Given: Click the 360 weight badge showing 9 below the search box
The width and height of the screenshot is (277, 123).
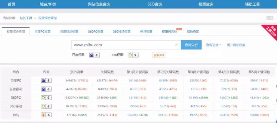Looking at the screenshot, I should coord(133,55).
